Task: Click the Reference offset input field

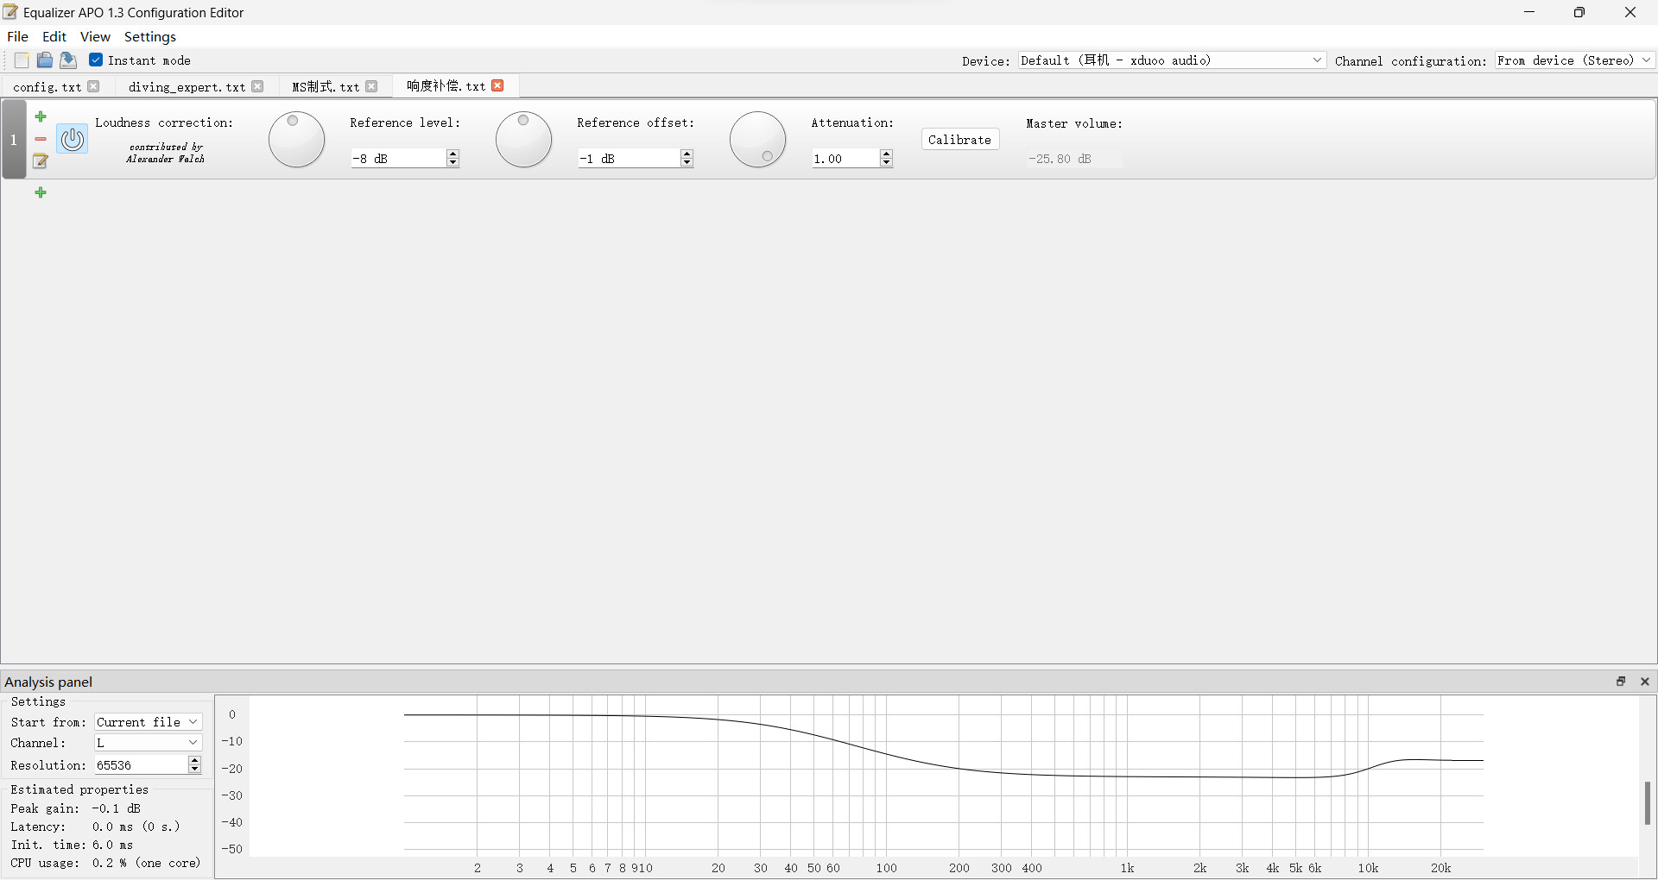Action: click(630, 159)
